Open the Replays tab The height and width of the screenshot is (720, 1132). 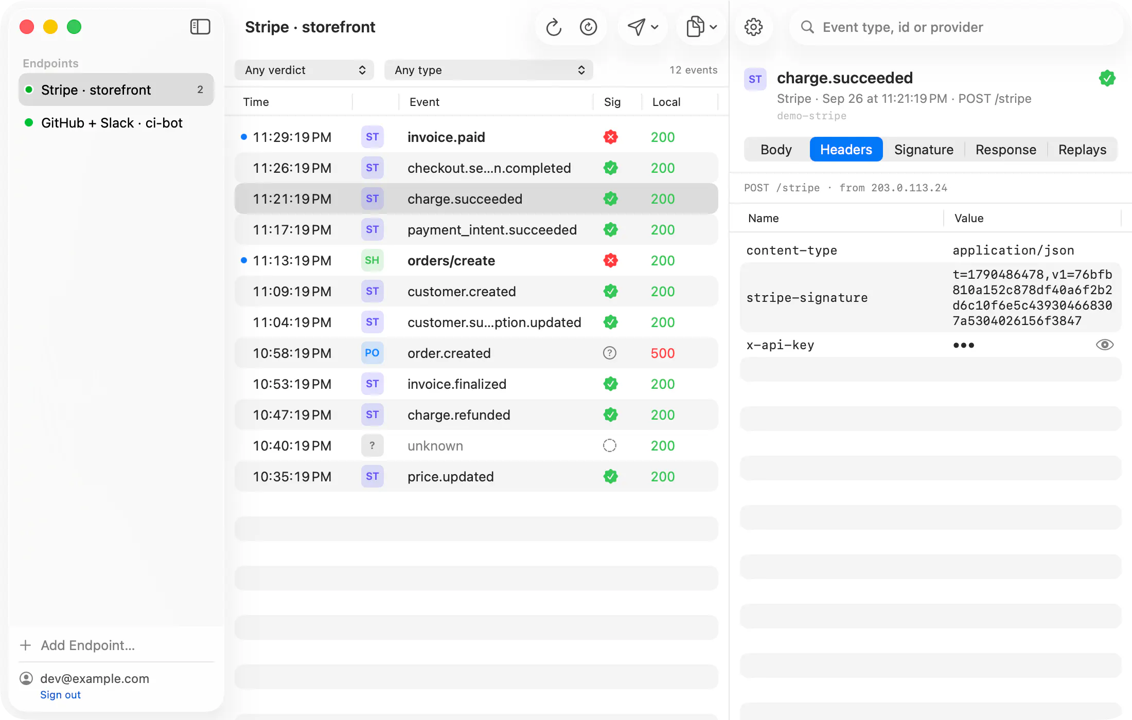click(1082, 149)
